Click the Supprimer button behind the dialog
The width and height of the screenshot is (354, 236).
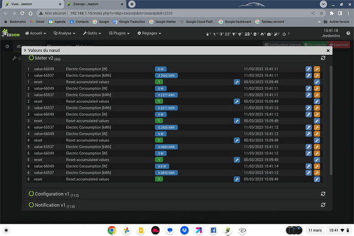click(339, 45)
